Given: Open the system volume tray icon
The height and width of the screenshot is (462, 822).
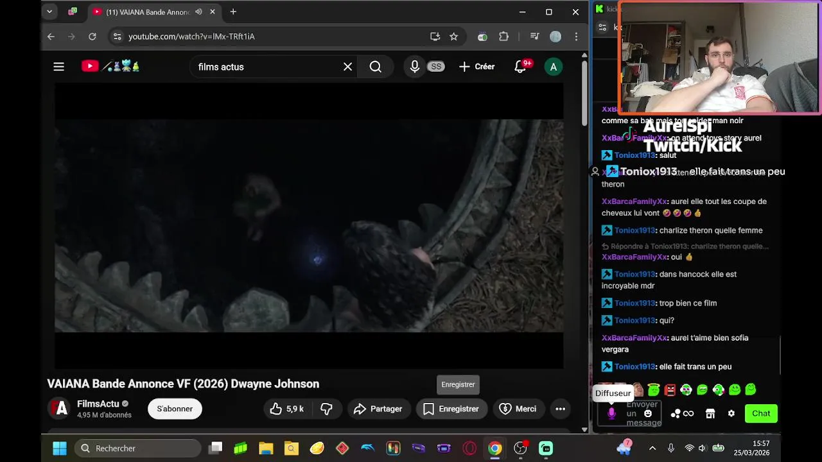Looking at the screenshot, I should (x=702, y=448).
